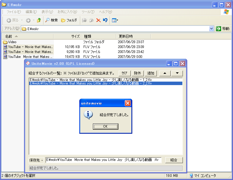This screenshot has height=180, width=233.
Task: Click the "19,473 KB" size cell
Action: [72, 57]
